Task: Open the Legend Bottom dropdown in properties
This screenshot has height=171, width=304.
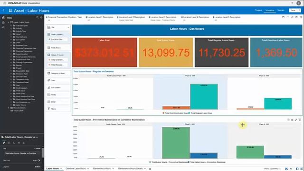Action: pos(38,167)
